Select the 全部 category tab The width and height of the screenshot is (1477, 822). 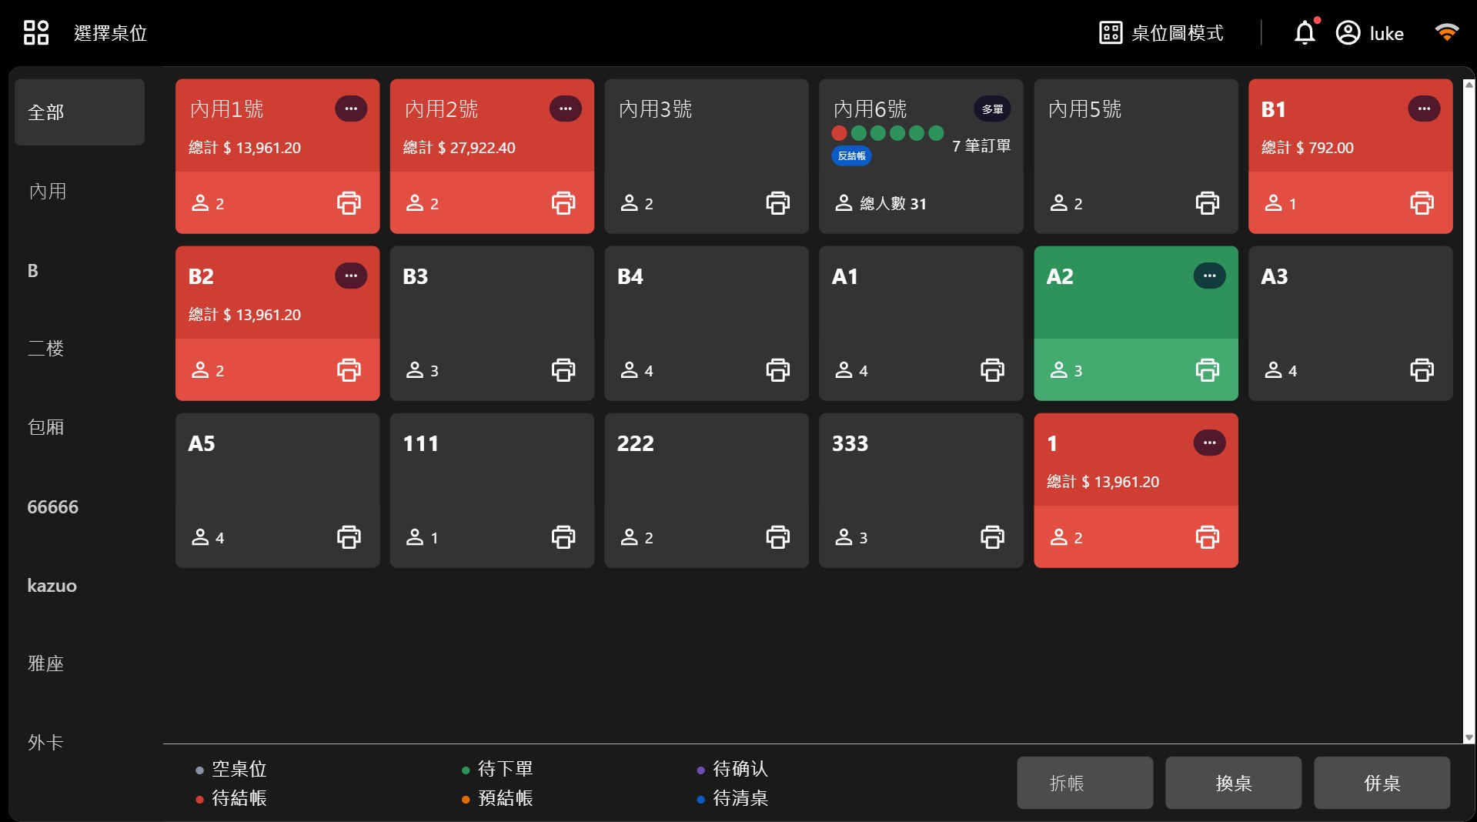[x=79, y=112]
